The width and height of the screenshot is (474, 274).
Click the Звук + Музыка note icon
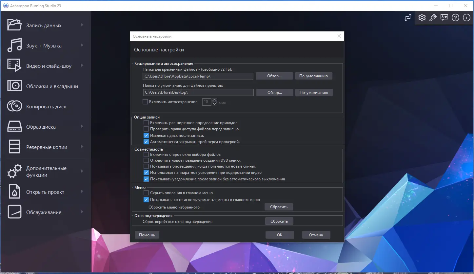[x=14, y=46]
